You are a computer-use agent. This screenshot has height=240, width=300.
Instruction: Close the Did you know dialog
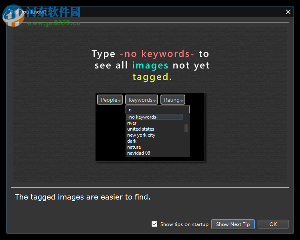[288, 12]
